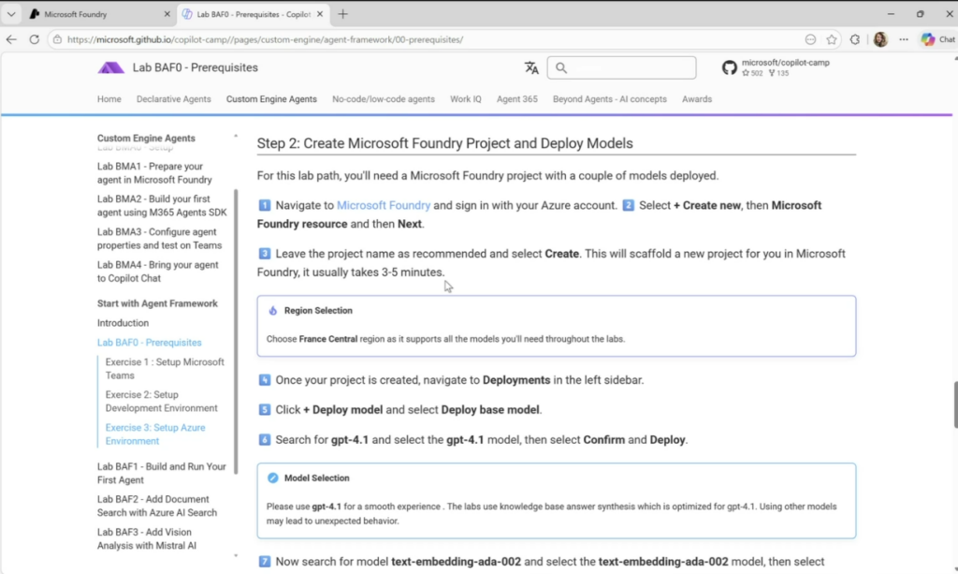Refresh the page with the reload button

click(x=35, y=39)
